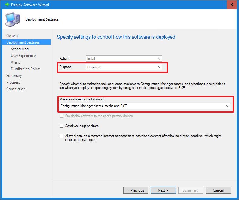Image resolution: width=239 pixels, height=200 pixels.
Task: Open the Scheduling step
Action: (x=20, y=49)
